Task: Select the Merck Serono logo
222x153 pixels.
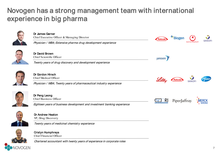Action: 202,100
